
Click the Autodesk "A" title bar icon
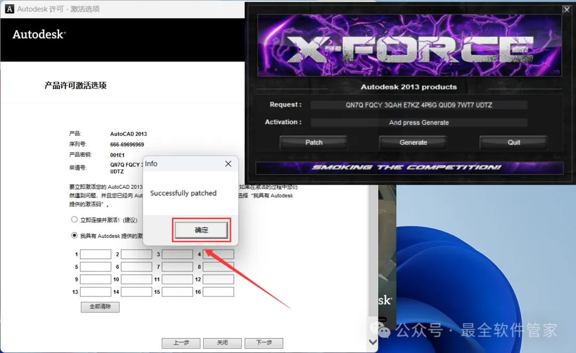click(x=10, y=9)
